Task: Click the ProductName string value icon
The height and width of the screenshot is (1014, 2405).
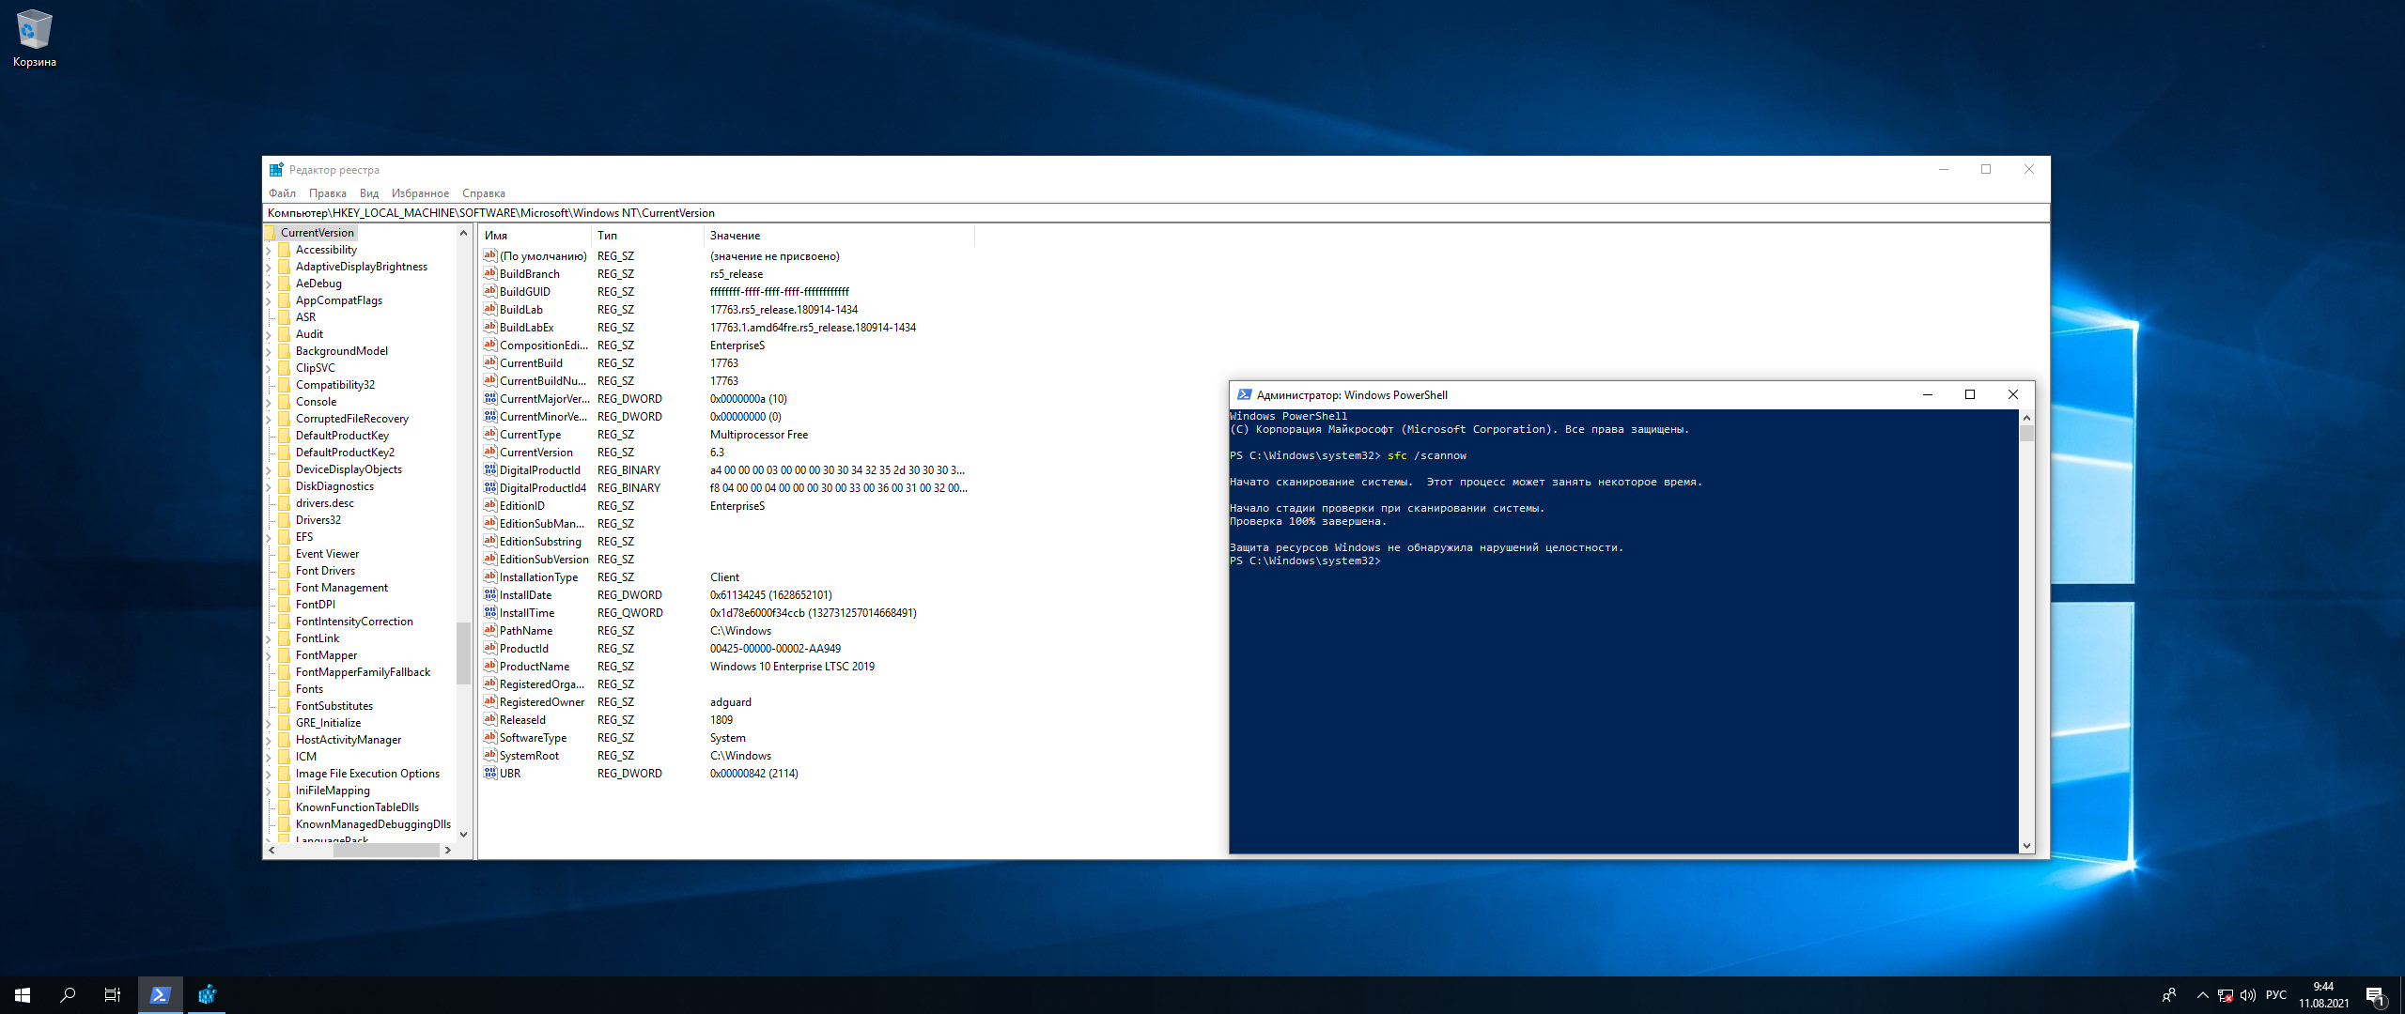Action: coord(490,666)
